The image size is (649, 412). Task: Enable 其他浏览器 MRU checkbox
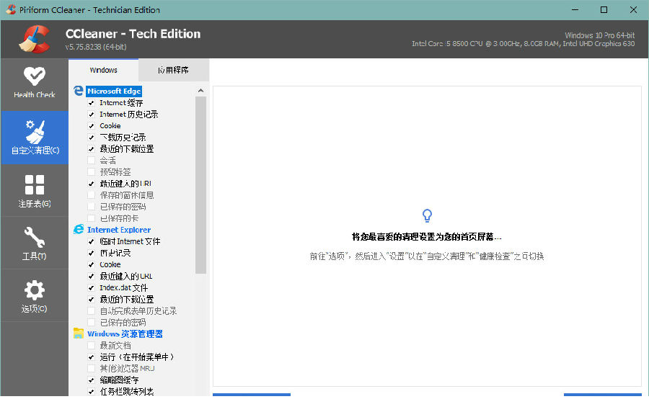91,369
